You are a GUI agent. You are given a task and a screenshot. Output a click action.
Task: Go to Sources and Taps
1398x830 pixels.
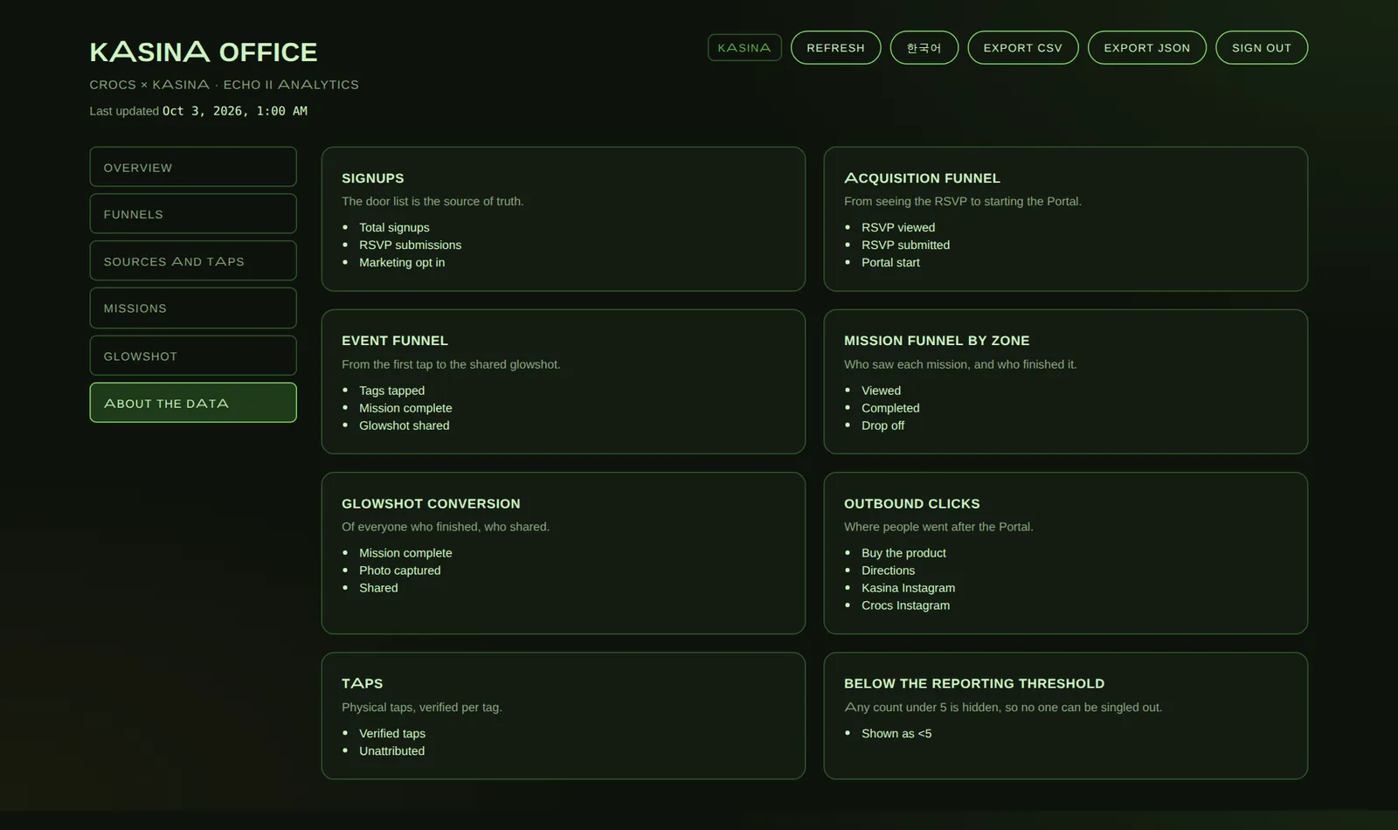(x=193, y=261)
